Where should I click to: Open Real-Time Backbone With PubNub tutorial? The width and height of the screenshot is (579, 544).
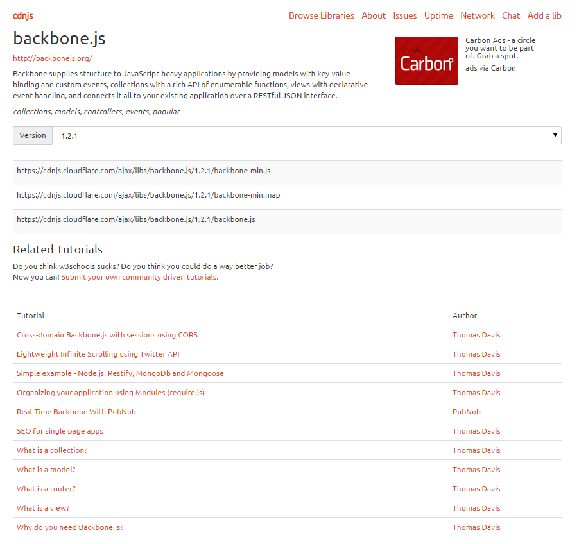(x=76, y=412)
